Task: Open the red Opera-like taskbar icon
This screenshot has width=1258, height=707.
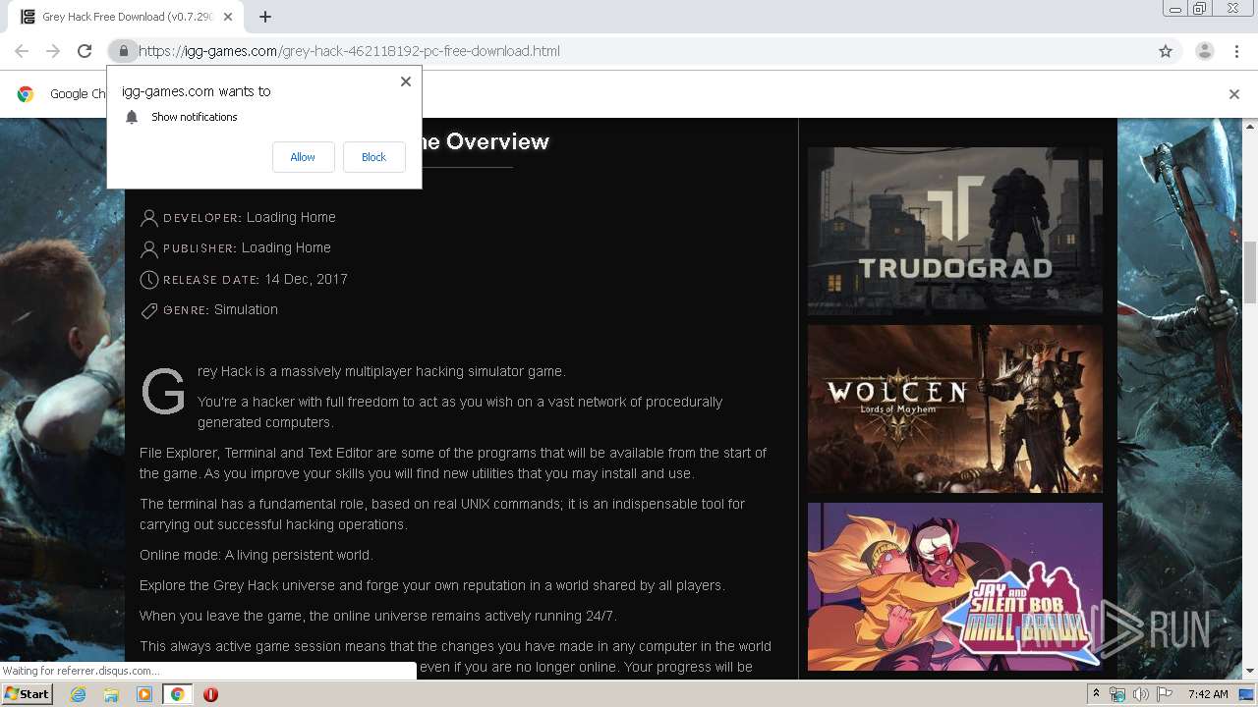Action: (210, 694)
